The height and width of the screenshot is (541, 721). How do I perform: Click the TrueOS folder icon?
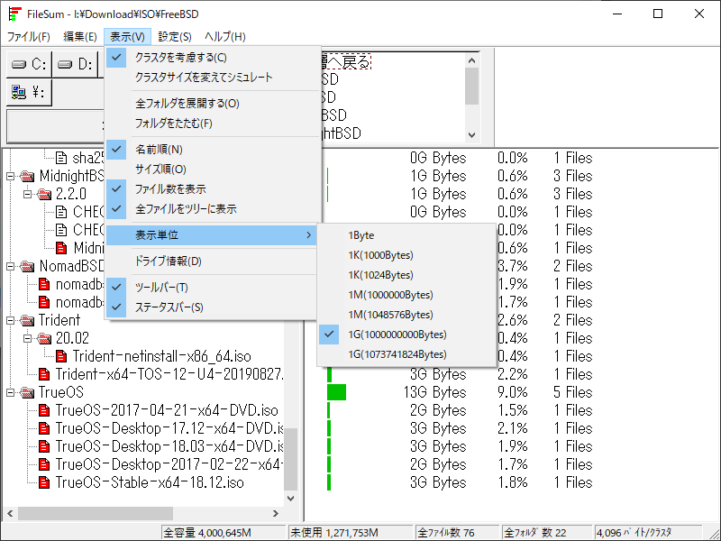(x=28, y=392)
